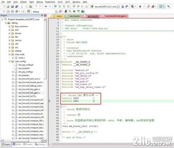Viewport: 174px width, 148px height.
Task: Select main.c in the project tree
Action: (x=22, y=58)
